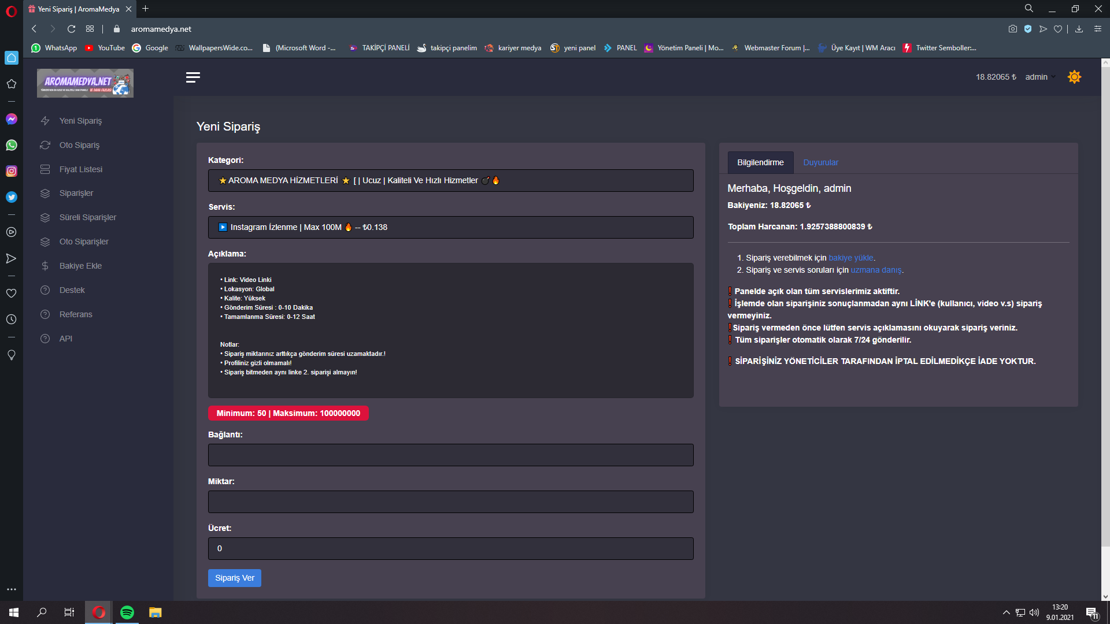Open File Explorer from taskbar
The width and height of the screenshot is (1110, 624).
[155, 612]
